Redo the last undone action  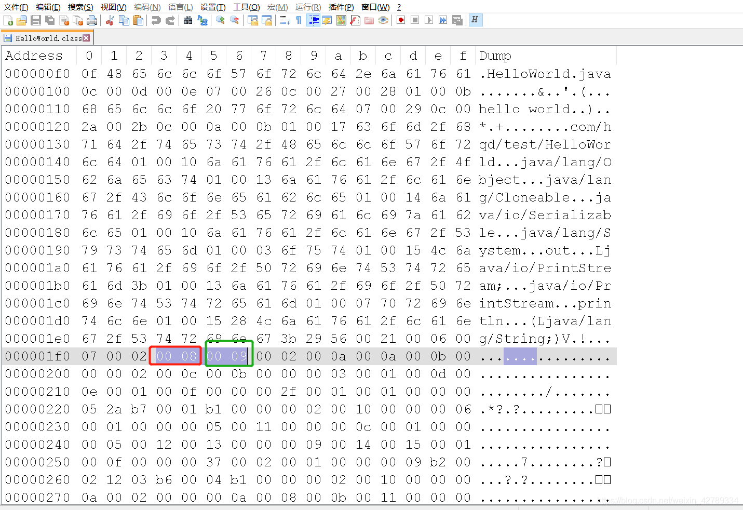[x=170, y=20]
